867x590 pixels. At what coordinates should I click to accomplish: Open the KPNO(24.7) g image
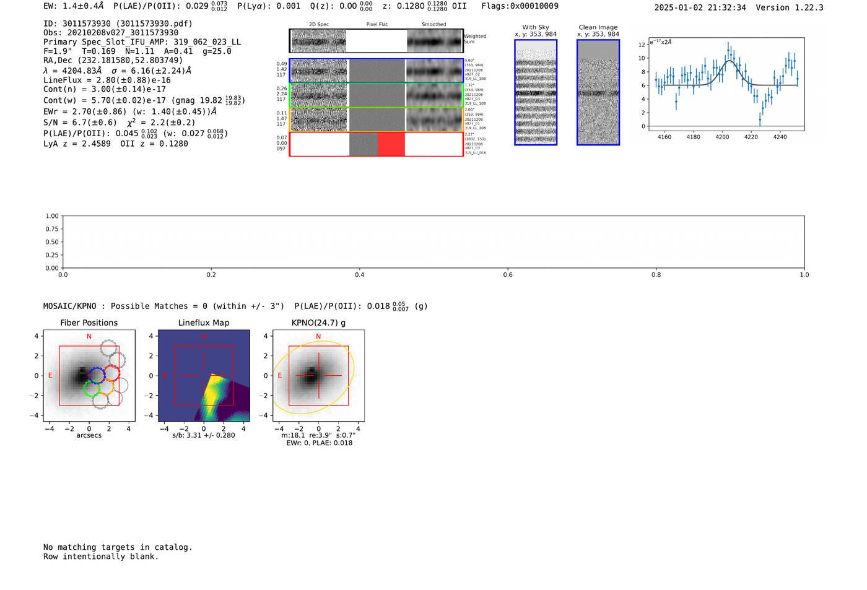[318, 376]
